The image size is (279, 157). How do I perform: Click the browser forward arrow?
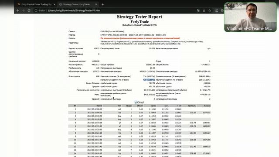point(24,10)
